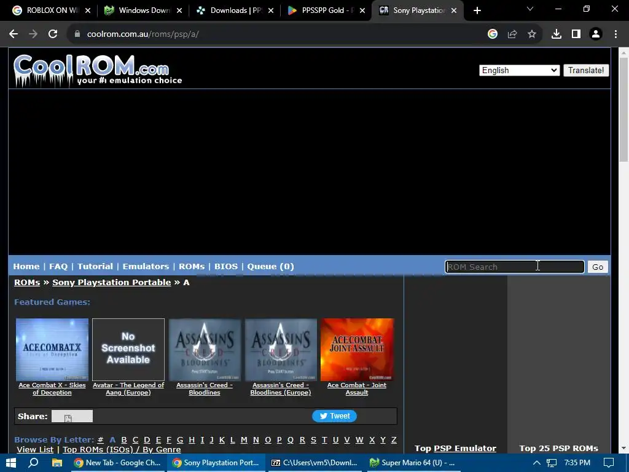Viewport: 629px width, 472px height.
Task: Click Avatar - The Legend of Aang link
Action: 128,388
